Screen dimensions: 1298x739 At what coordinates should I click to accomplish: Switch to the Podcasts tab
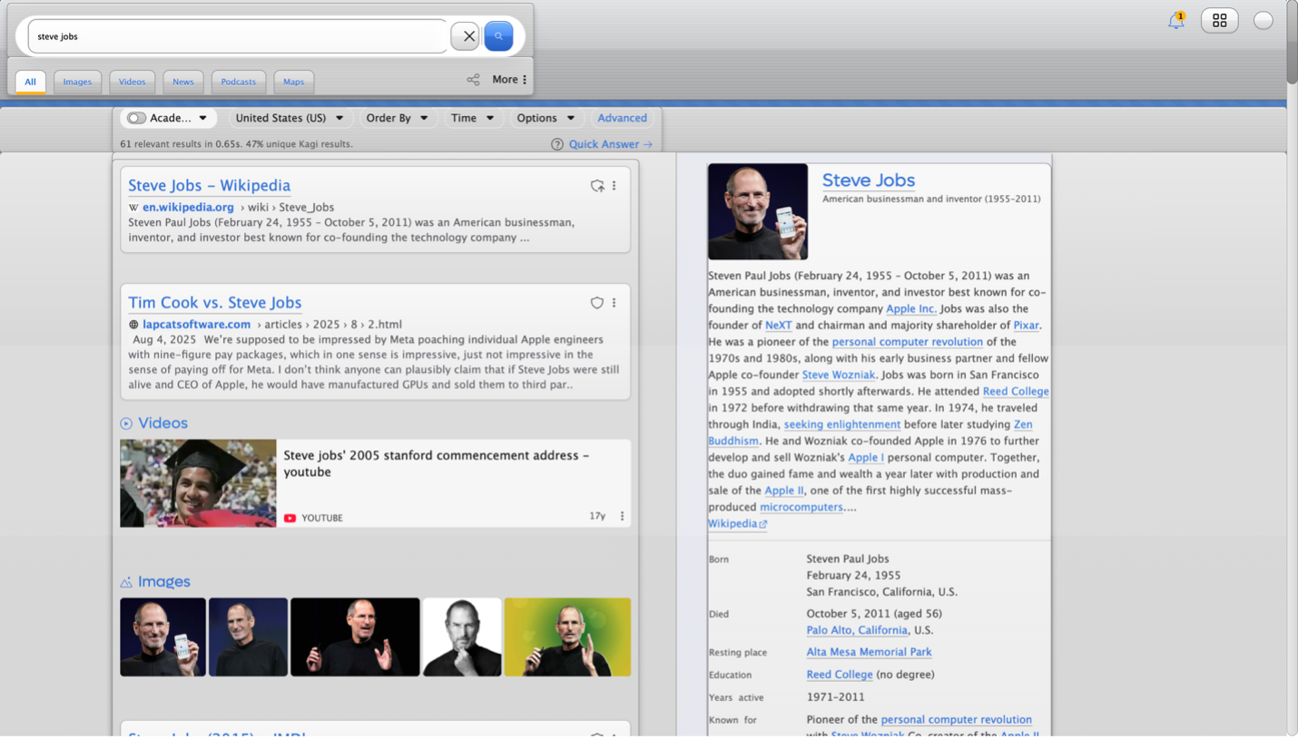pyautogui.click(x=238, y=82)
